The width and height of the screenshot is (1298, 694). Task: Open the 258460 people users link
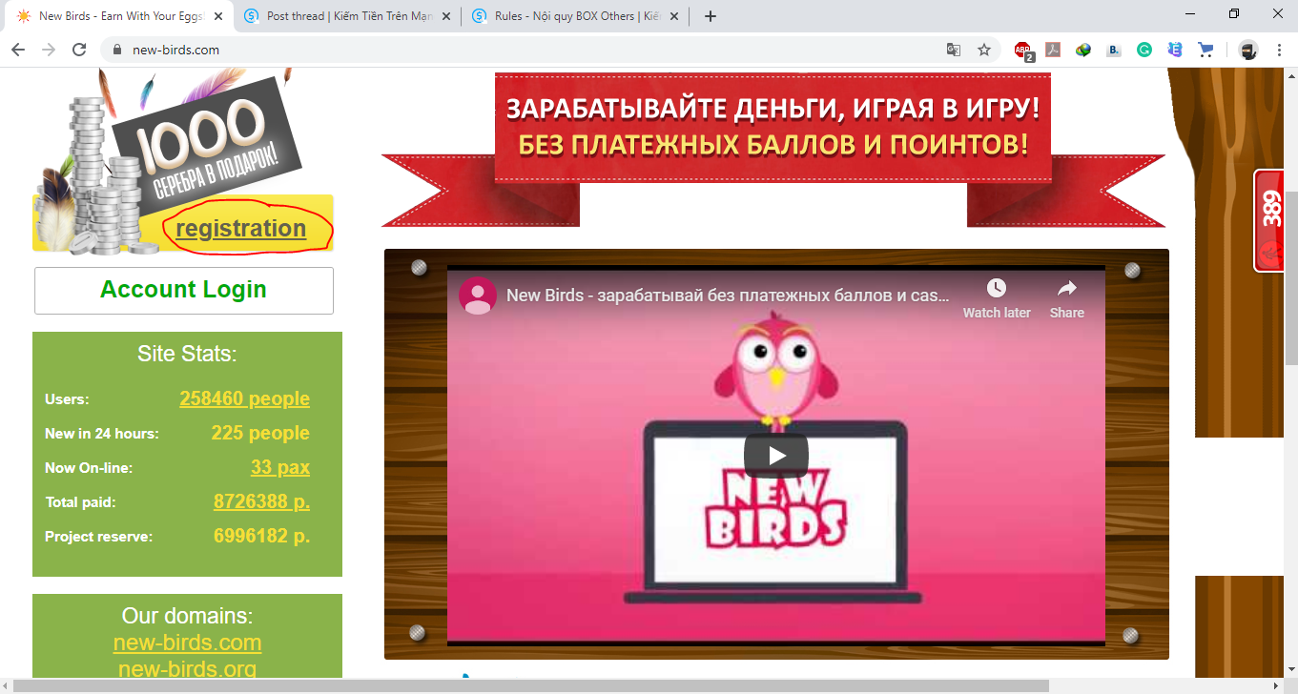pyautogui.click(x=244, y=399)
